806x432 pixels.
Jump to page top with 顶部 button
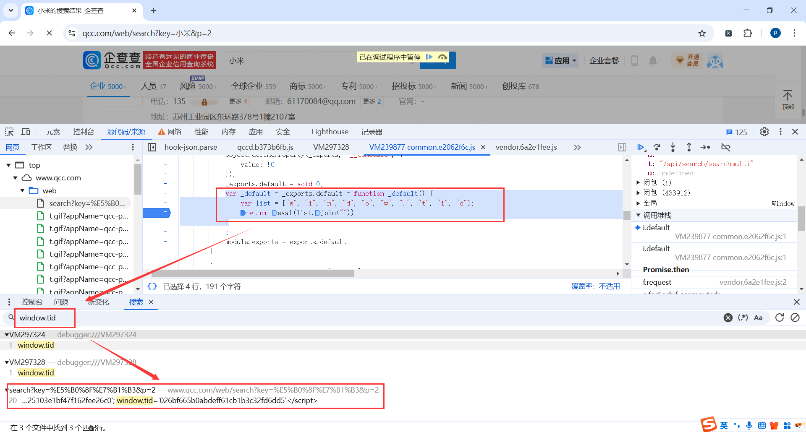(788, 100)
